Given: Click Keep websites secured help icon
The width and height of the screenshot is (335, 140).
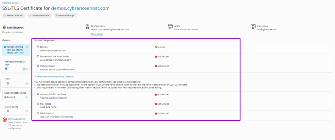Looking at the screenshot, I should pos(26,97).
